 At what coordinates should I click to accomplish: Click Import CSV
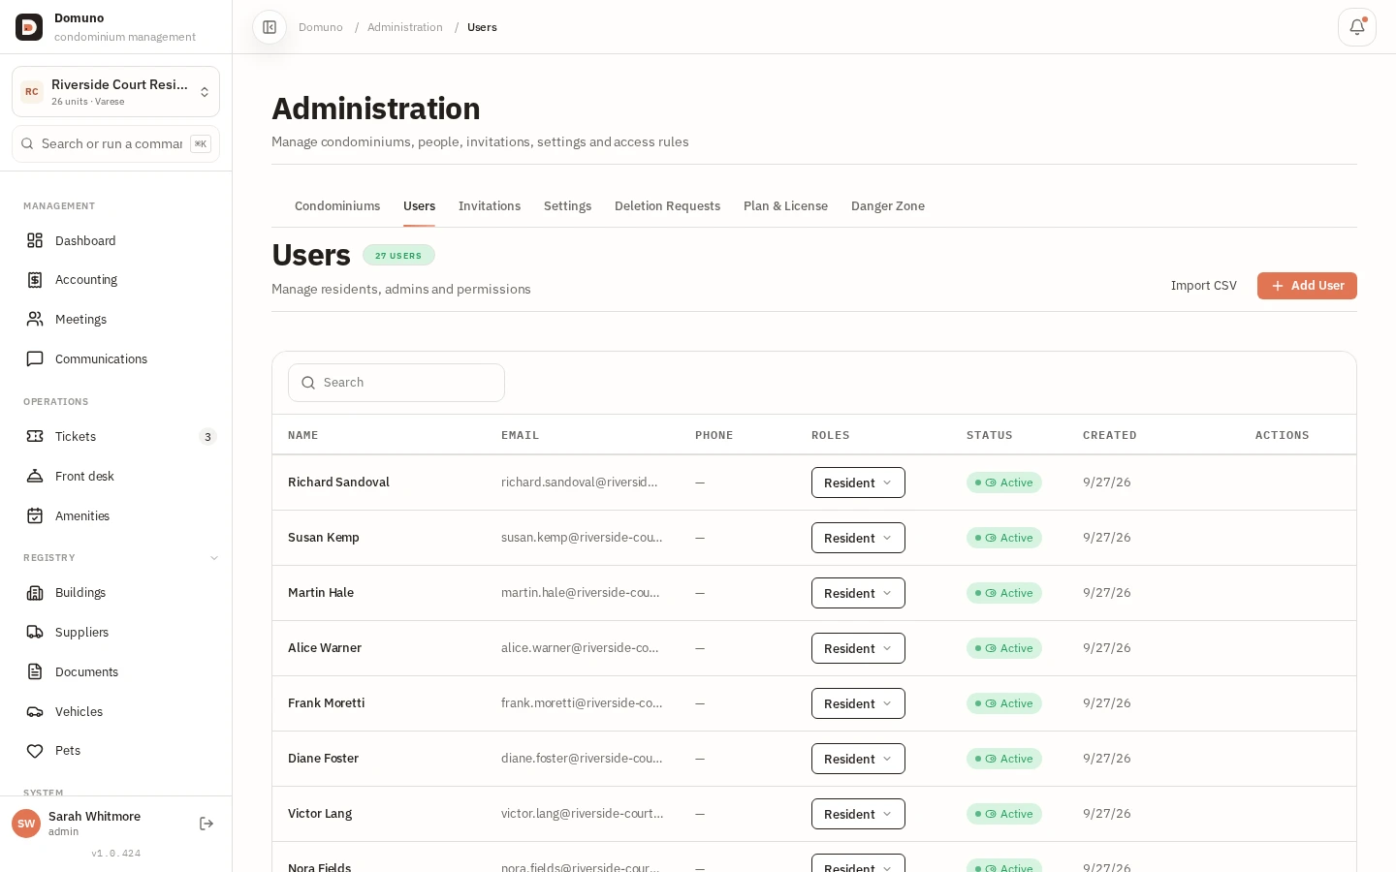(x=1204, y=286)
